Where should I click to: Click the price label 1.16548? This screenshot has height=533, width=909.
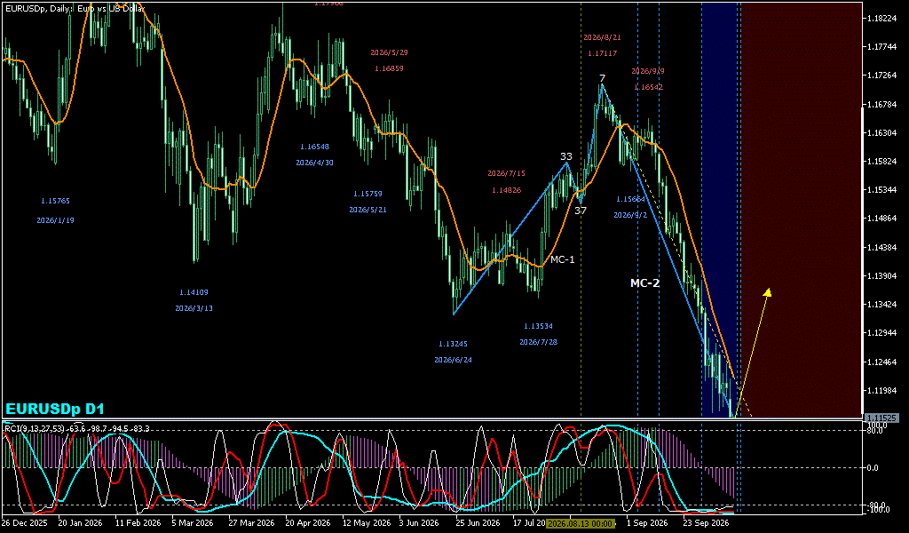[x=314, y=147]
